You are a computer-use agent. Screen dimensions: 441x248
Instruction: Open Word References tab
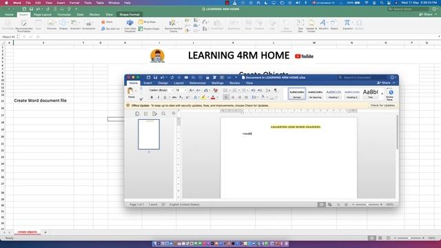tap(198, 83)
